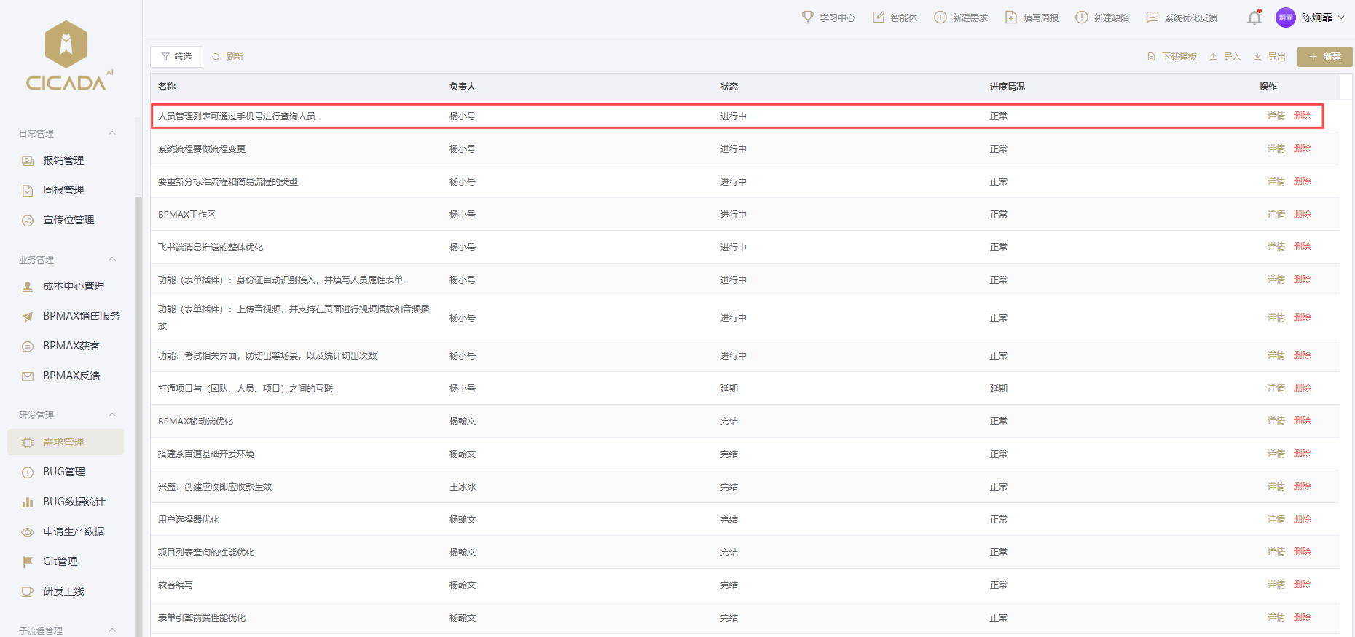
Task: Click 下载模板 to download the template
Action: click(1172, 57)
